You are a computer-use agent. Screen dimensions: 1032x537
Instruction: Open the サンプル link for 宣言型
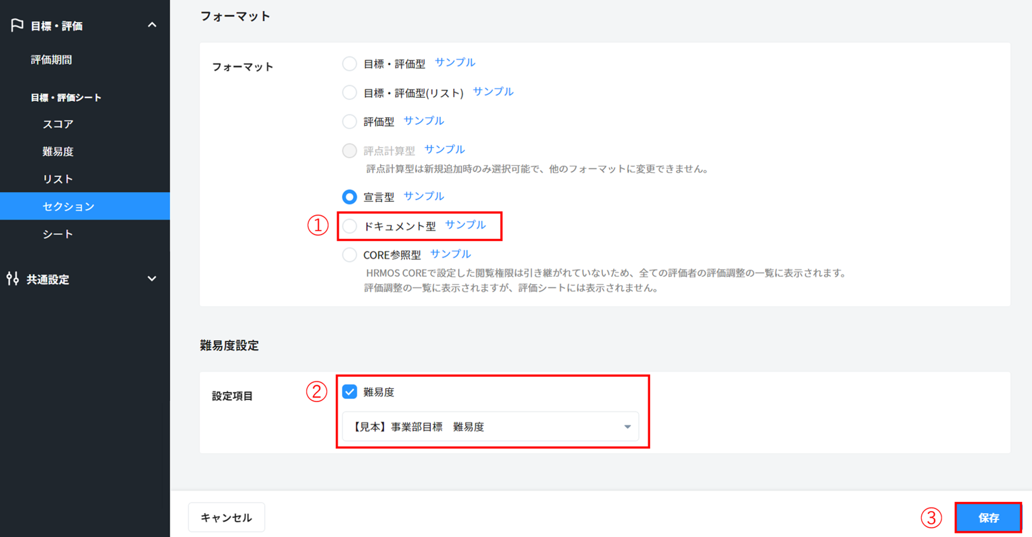pos(424,196)
